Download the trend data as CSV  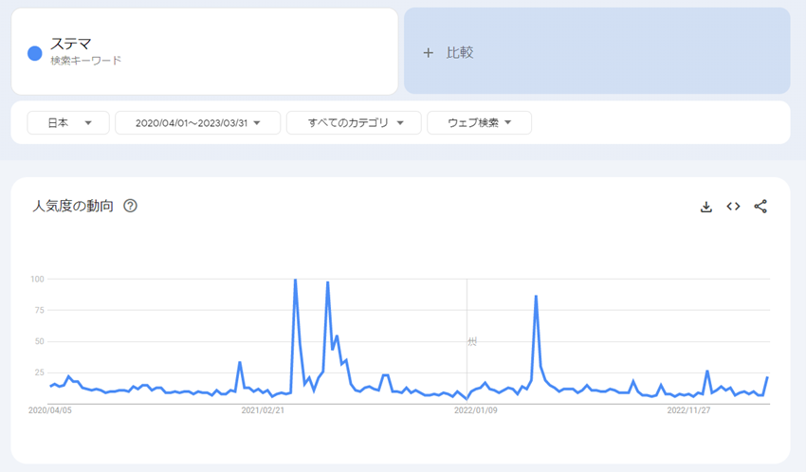pyautogui.click(x=705, y=207)
